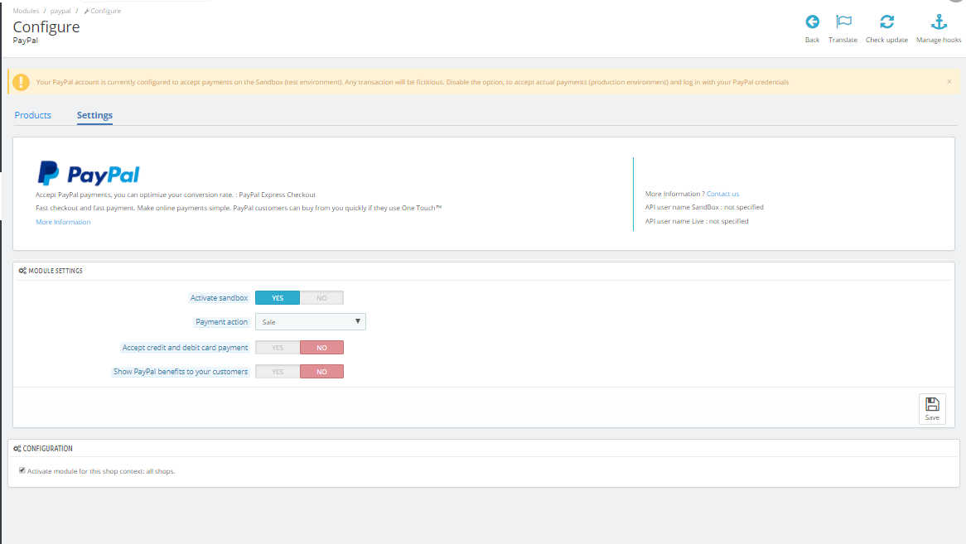The height and width of the screenshot is (544, 966).
Task: Click the PayPal logo
Action: [x=89, y=174]
